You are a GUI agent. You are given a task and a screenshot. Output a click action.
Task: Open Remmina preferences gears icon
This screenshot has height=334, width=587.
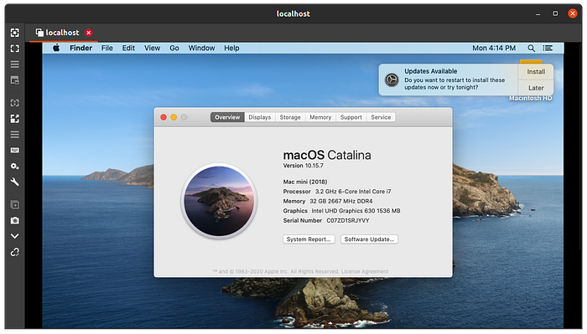click(x=14, y=167)
